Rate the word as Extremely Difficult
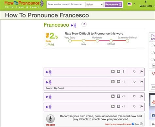This screenshot has width=155, height=127. [x=127, y=41]
